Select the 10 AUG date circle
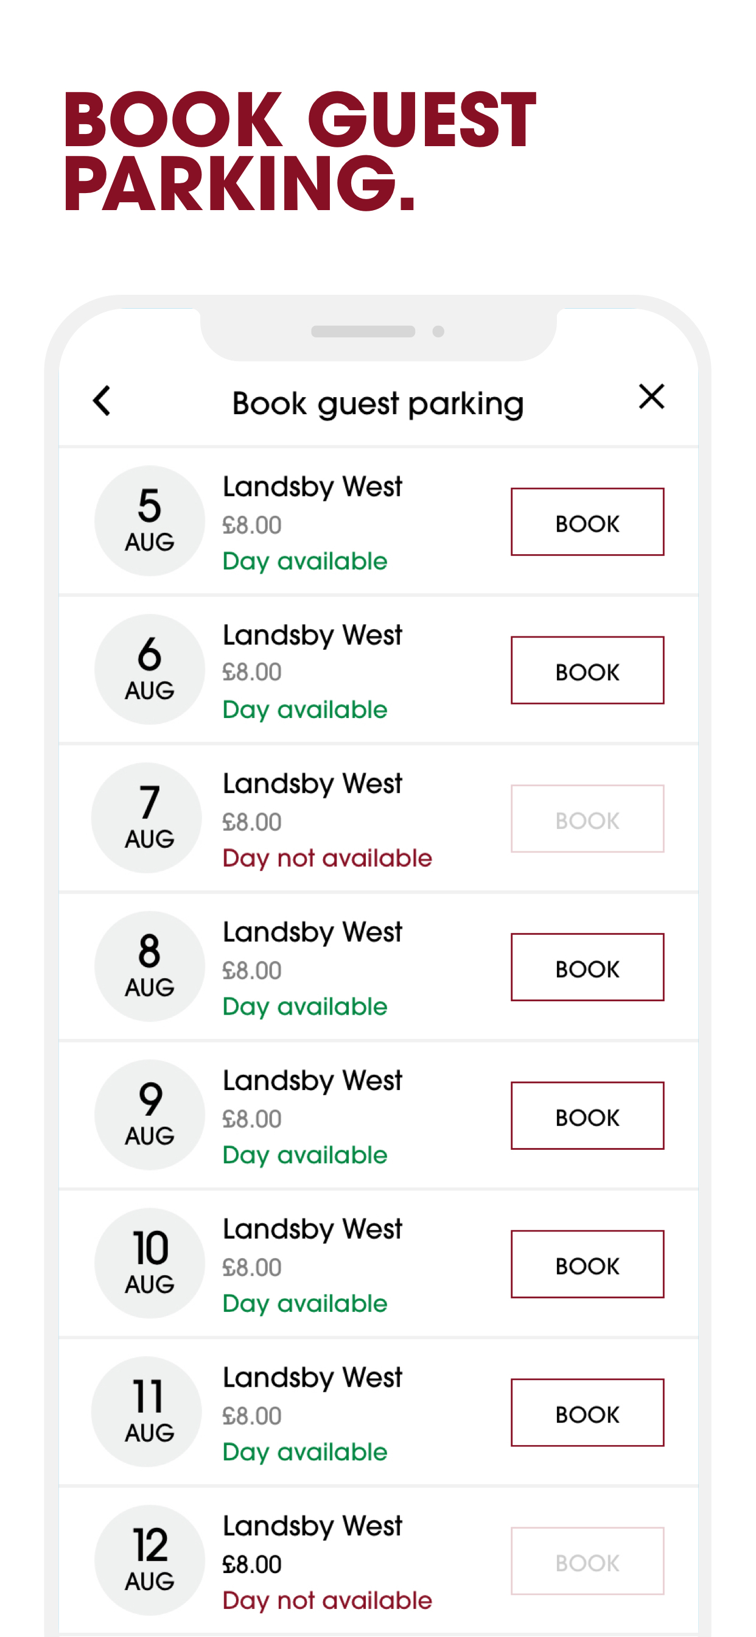756x1637 pixels. [149, 1263]
